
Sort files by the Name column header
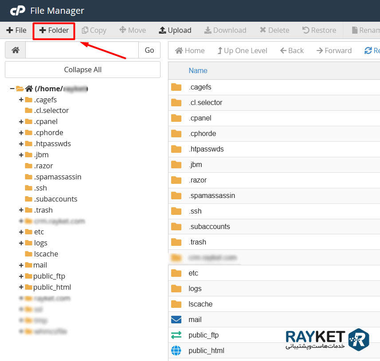point(198,70)
